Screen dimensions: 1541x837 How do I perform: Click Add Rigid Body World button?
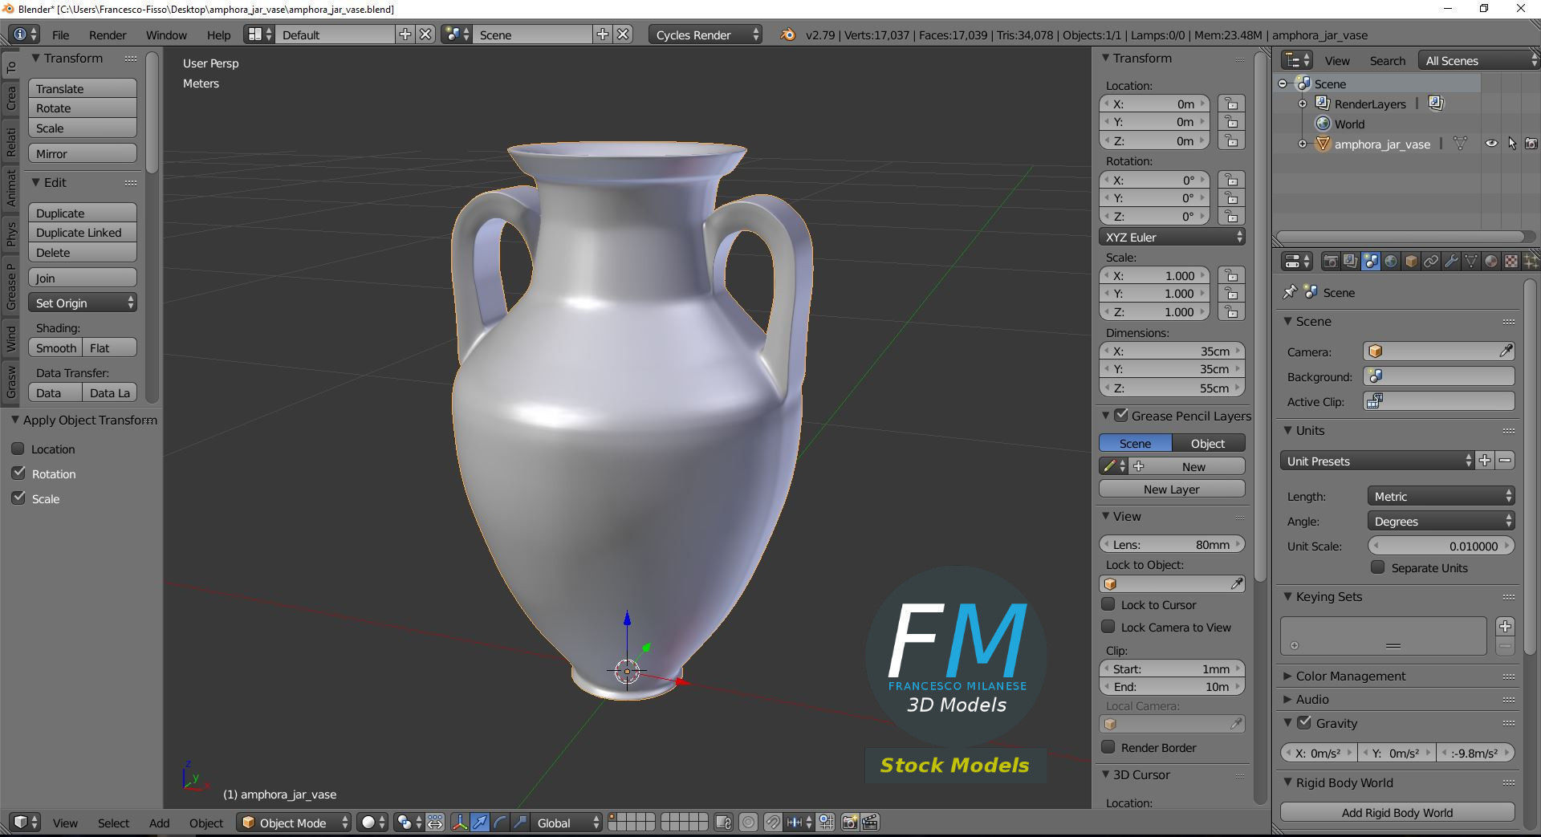[1397, 812]
